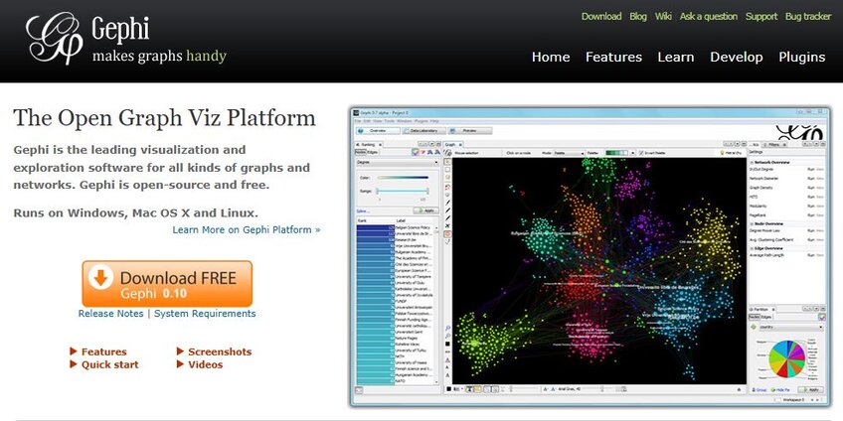Click the color ranking icon in Ranking panel
Viewport: 843px width, 421px height.
pos(416,152)
